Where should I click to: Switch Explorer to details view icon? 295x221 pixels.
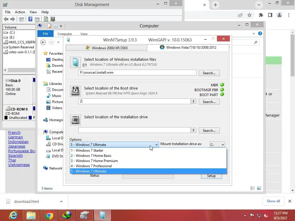pos(252,188)
